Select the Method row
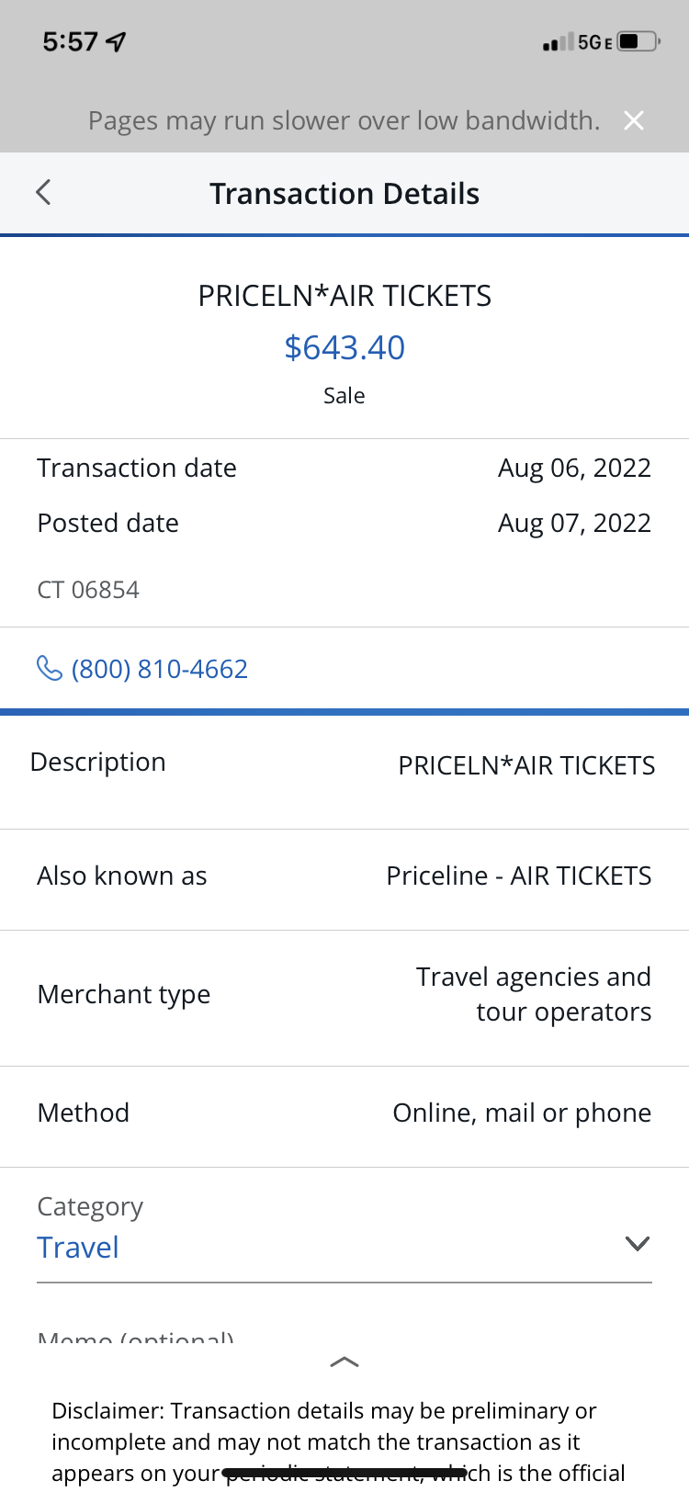Screen dimensions: 689x1492 click(x=344, y=1113)
